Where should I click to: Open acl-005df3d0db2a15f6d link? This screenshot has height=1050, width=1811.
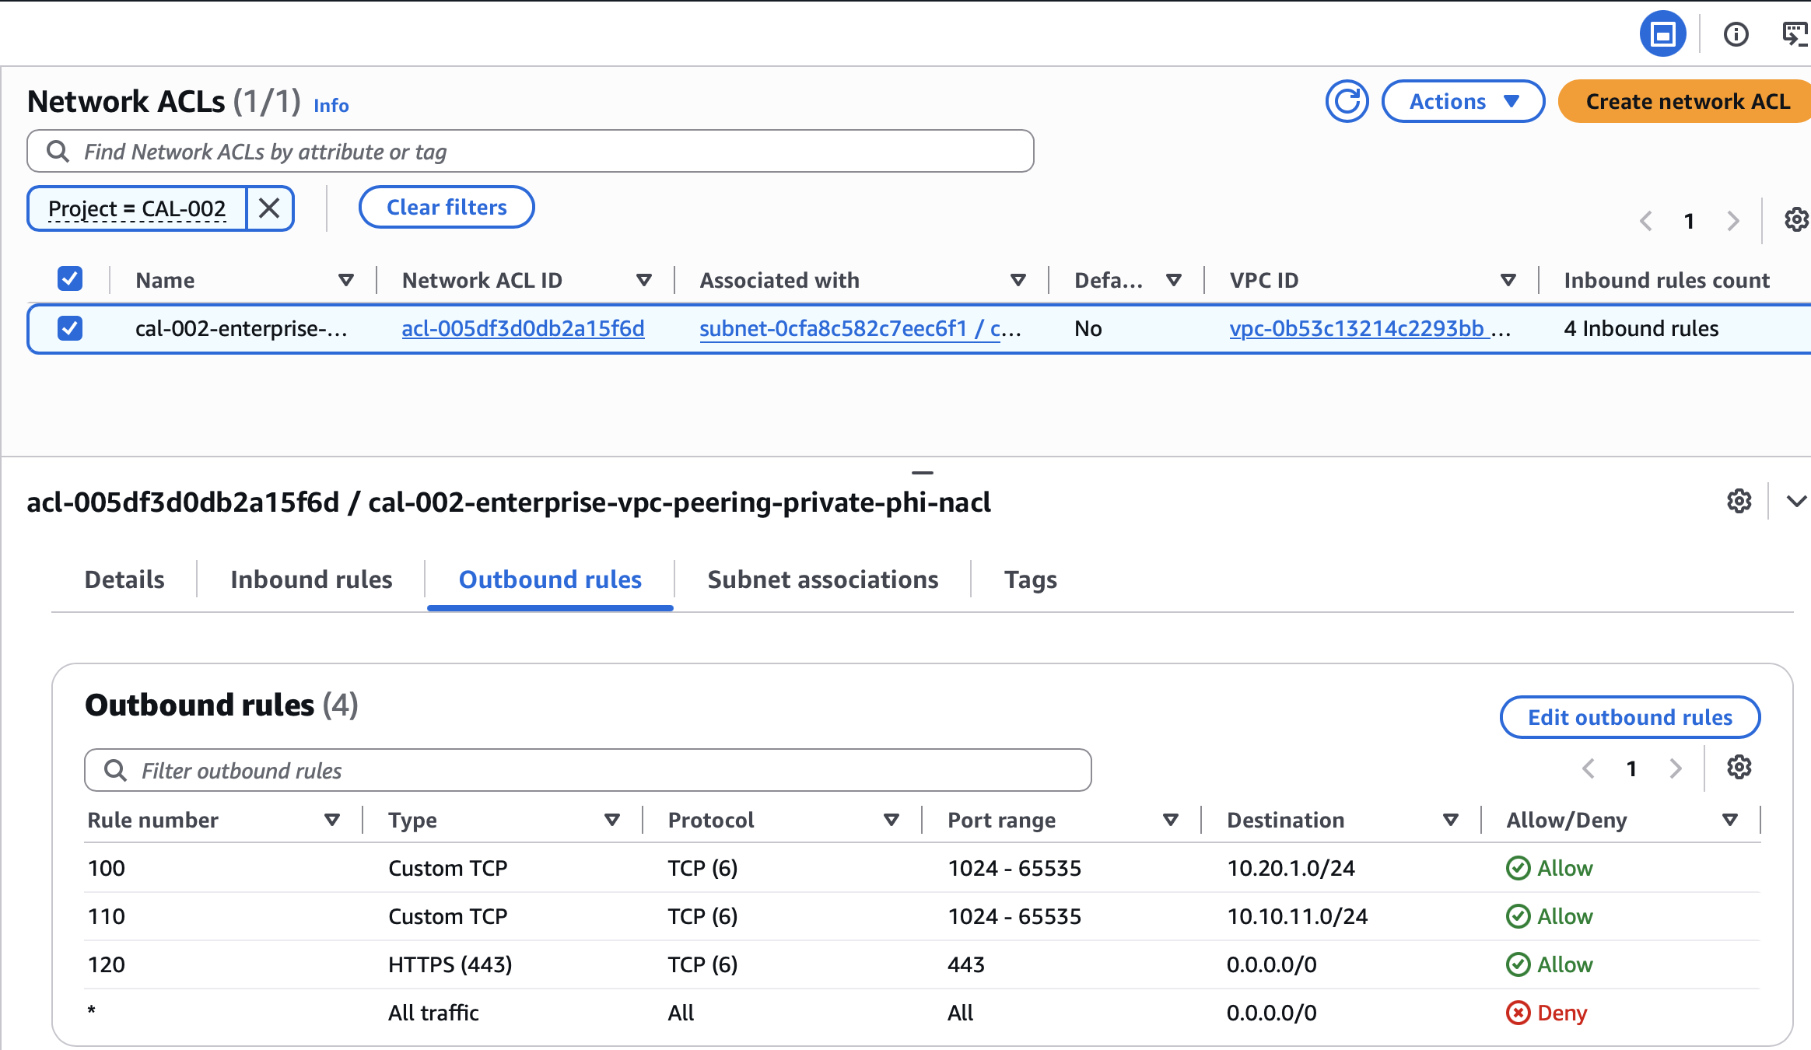click(x=523, y=328)
